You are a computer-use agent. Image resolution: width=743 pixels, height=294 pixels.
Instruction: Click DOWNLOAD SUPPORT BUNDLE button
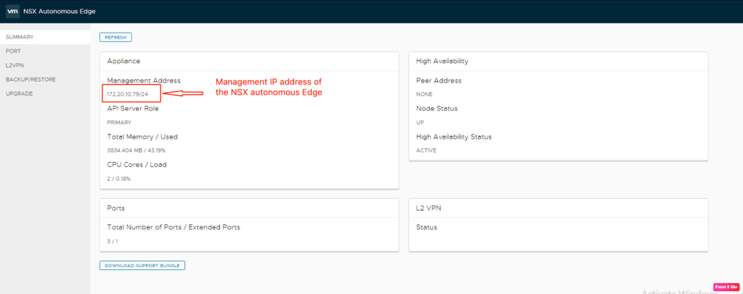142,266
